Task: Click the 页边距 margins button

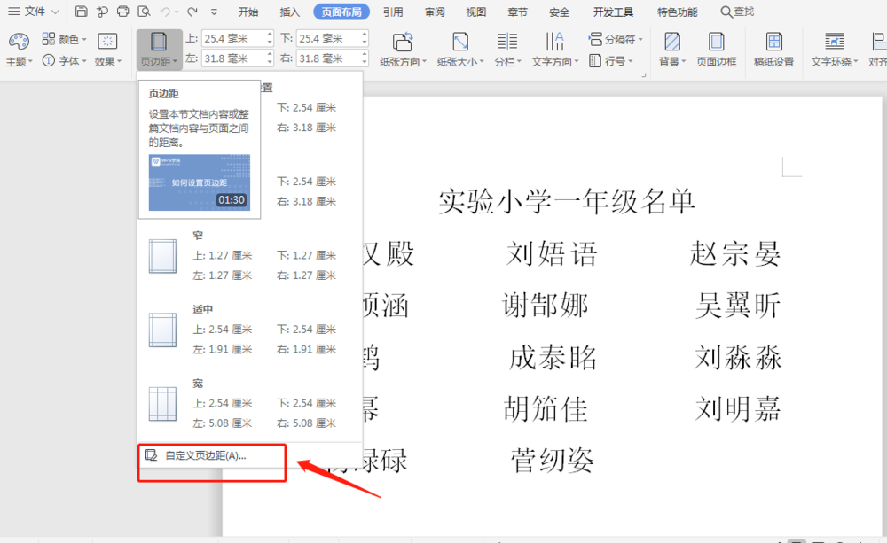Action: (159, 50)
